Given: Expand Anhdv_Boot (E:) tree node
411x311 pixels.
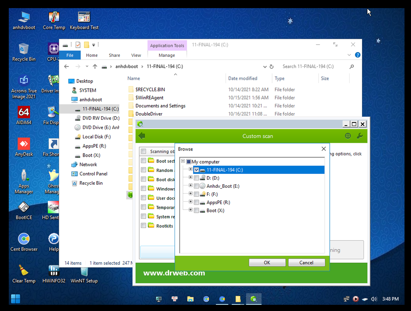Looking at the screenshot, I should [191, 185].
